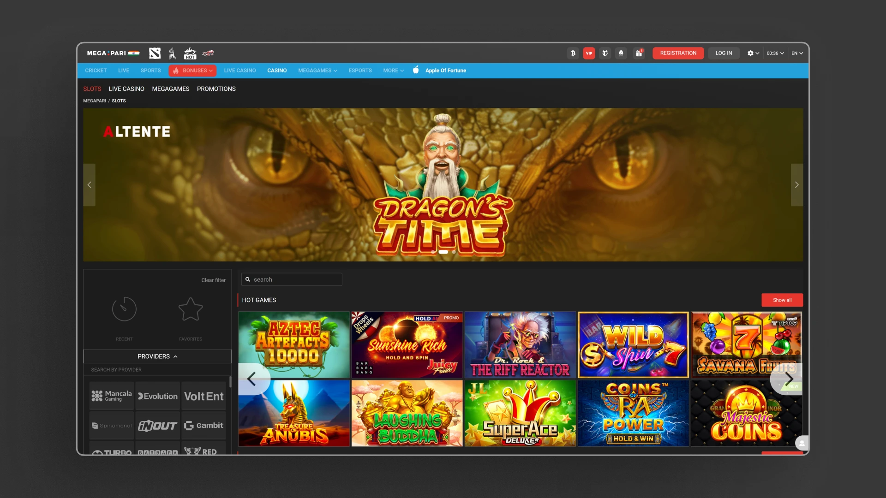Switch to the MEGAGAMES sub-tab
This screenshot has height=498, width=886.
click(x=170, y=89)
